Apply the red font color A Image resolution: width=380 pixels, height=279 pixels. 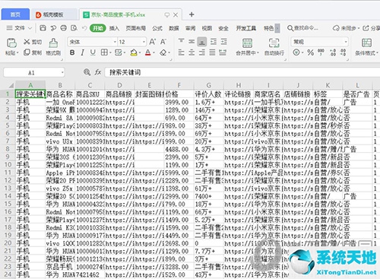click(148, 52)
